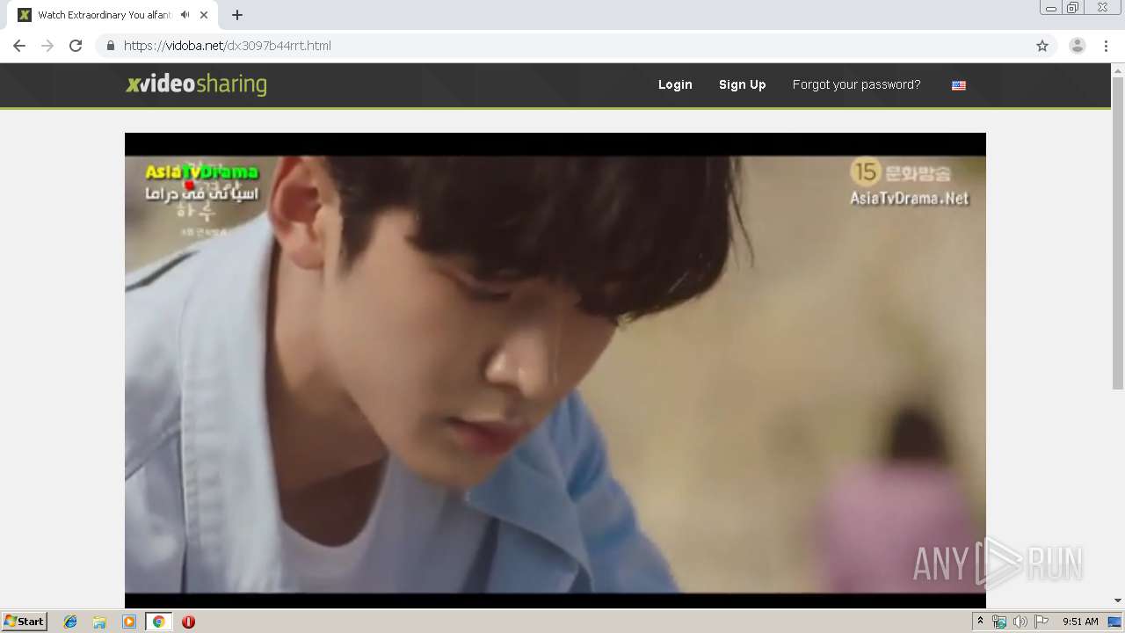This screenshot has height=633, width=1125.
Task: Open the Action Center flag icon
Action: coord(1042,622)
